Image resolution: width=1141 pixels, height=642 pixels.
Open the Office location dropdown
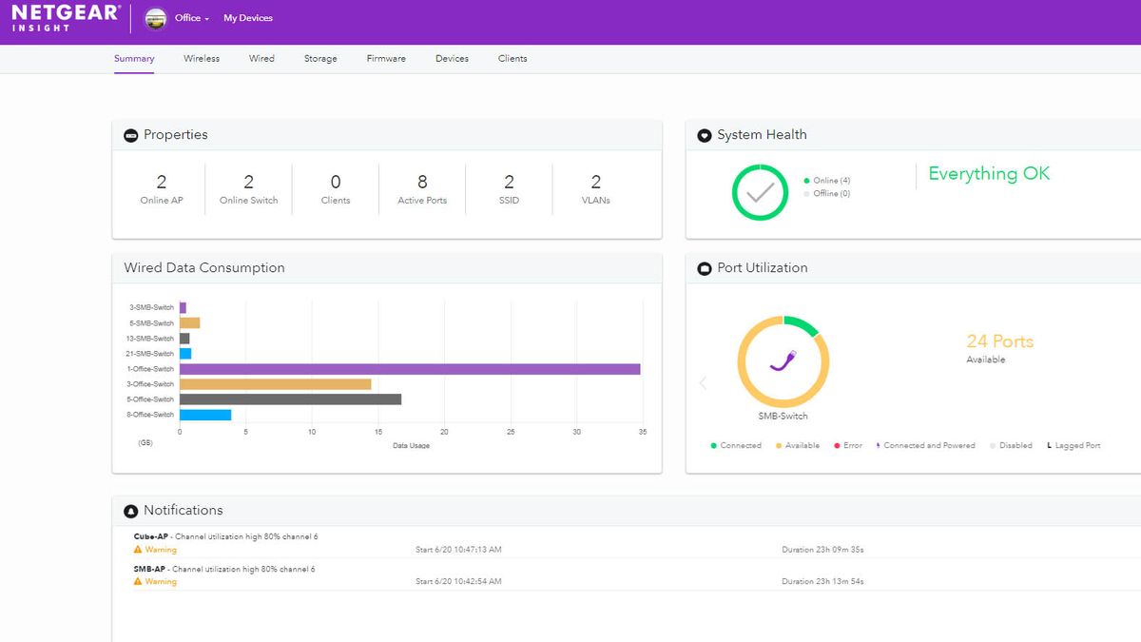[192, 18]
